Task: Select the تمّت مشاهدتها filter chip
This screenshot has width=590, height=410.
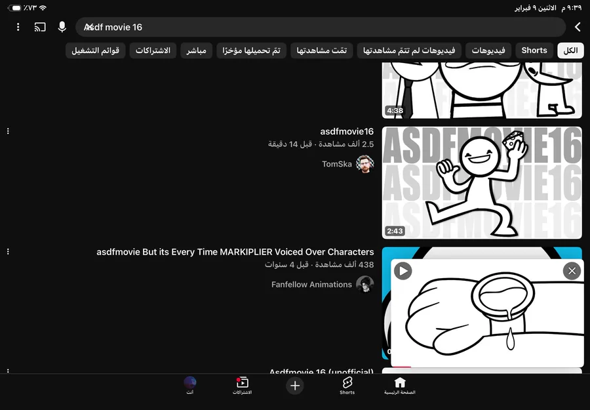Action: click(x=322, y=51)
